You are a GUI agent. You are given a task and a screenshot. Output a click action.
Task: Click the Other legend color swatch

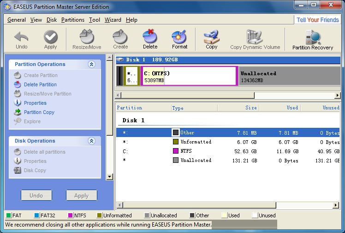click(192, 215)
